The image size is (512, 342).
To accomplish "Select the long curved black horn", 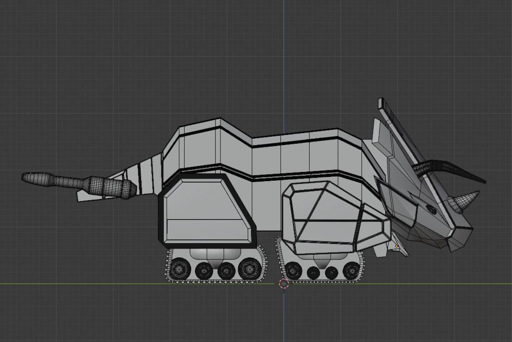I will pos(450,168).
